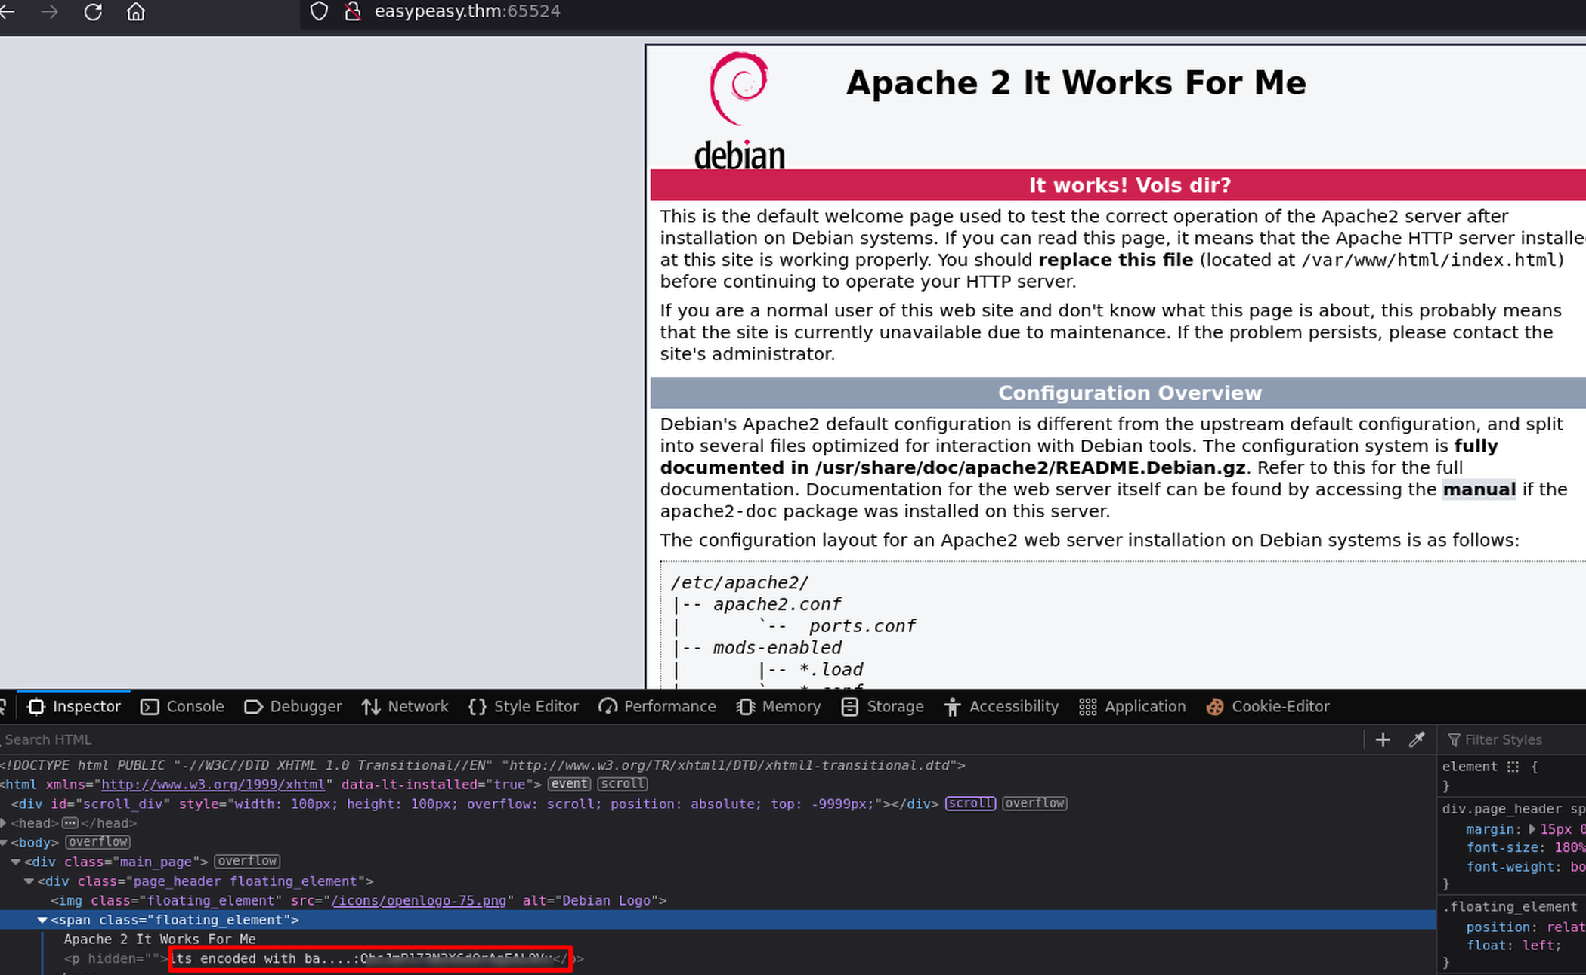Expand the head element node
The height and width of the screenshot is (975, 1586).
4,823
